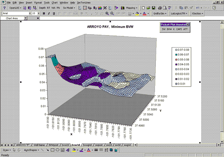Expand the Mapping dropdown
Viewport: 224px width, 157px height.
coord(131,8)
